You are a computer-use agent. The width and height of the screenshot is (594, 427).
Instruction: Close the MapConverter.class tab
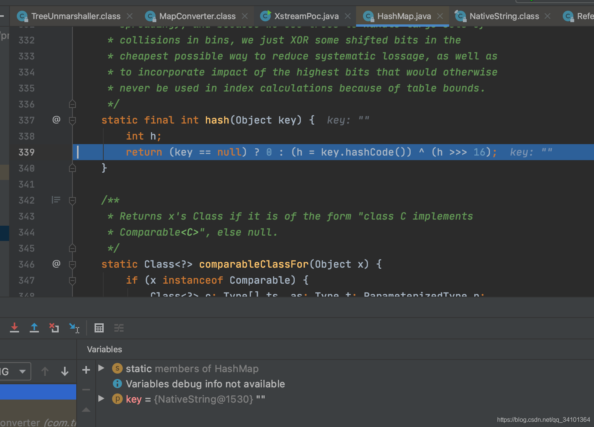click(245, 16)
